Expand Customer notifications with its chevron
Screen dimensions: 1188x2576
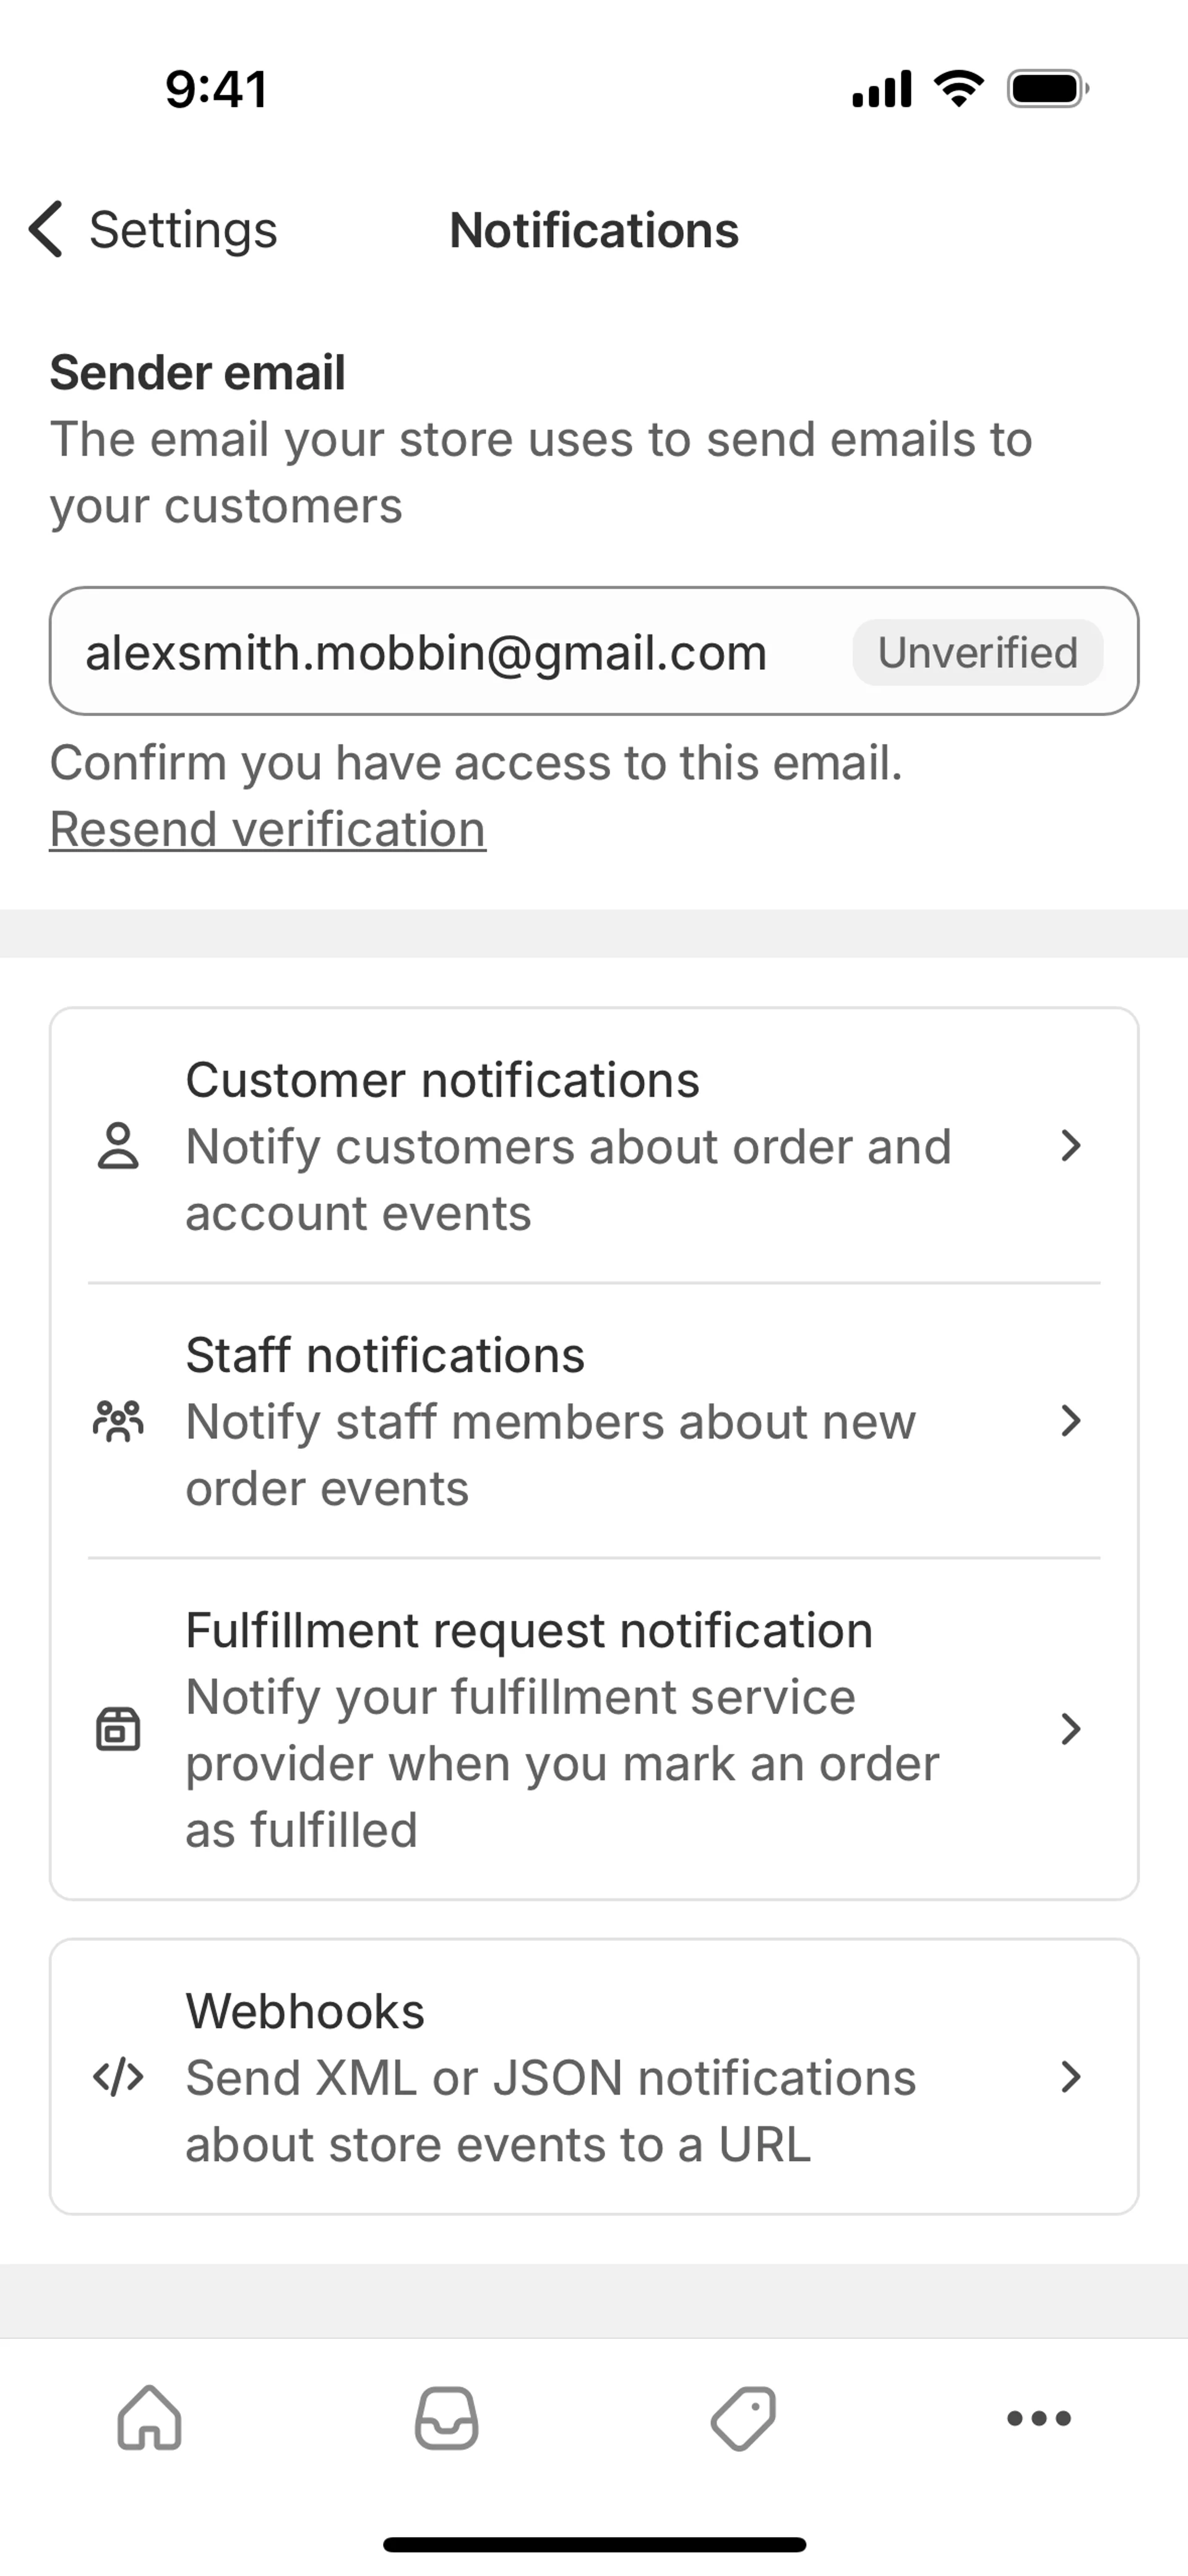click(x=1070, y=1146)
